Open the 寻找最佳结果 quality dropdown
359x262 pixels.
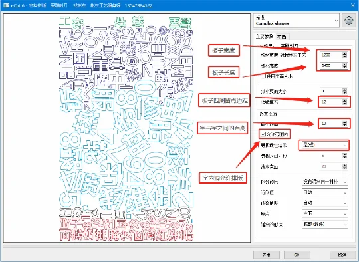325,145
